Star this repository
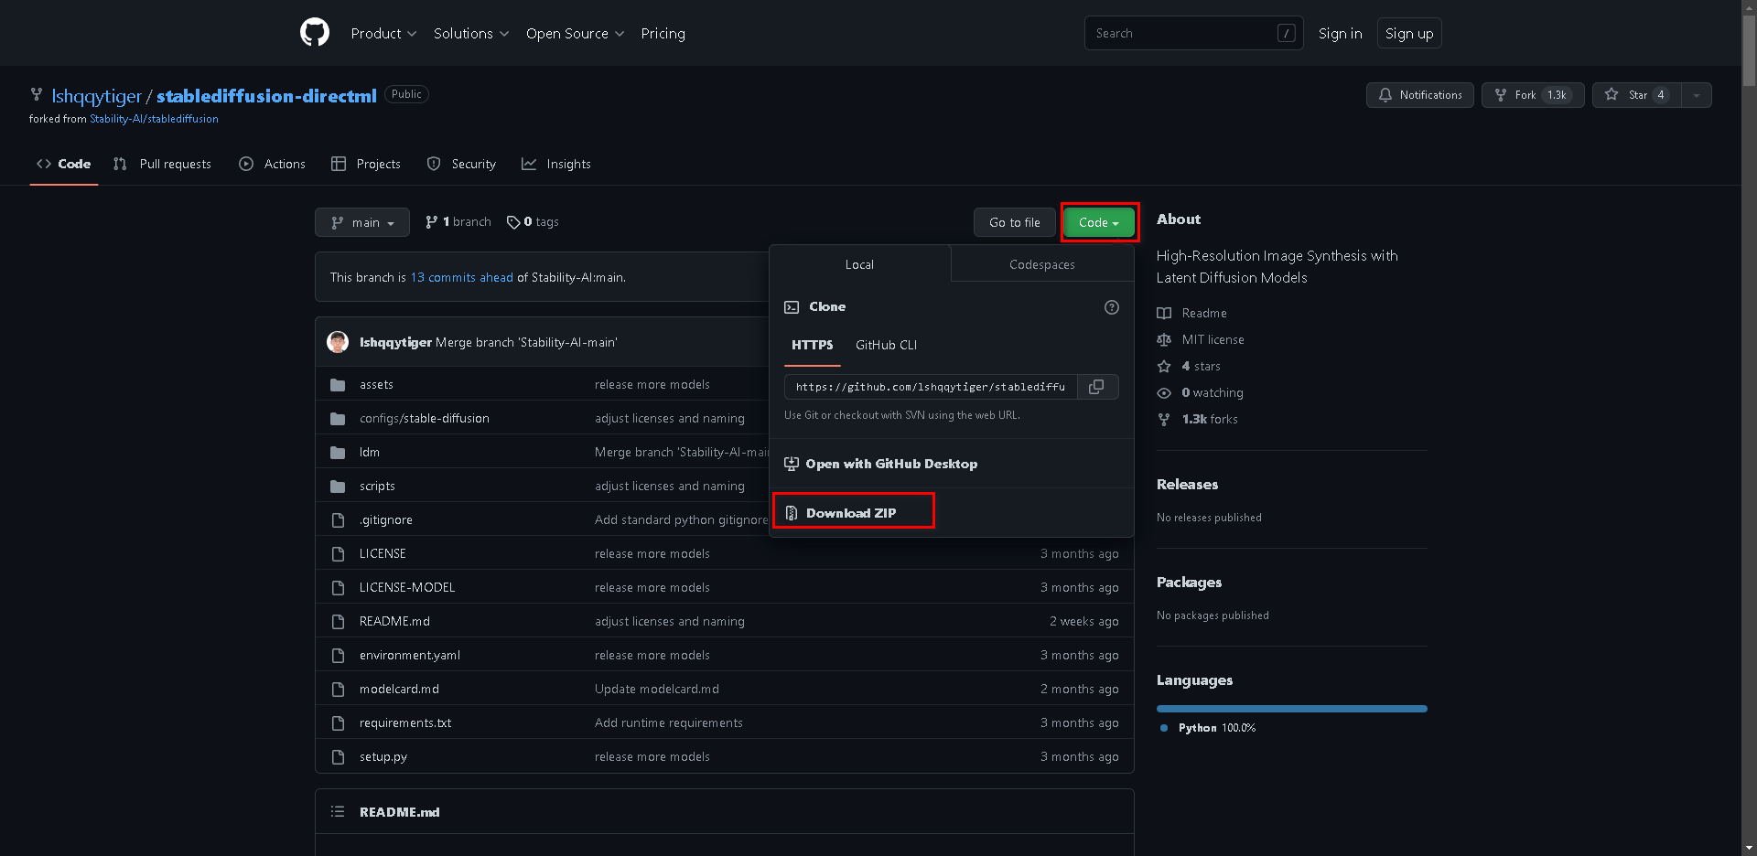This screenshot has height=856, width=1757. click(x=1636, y=95)
